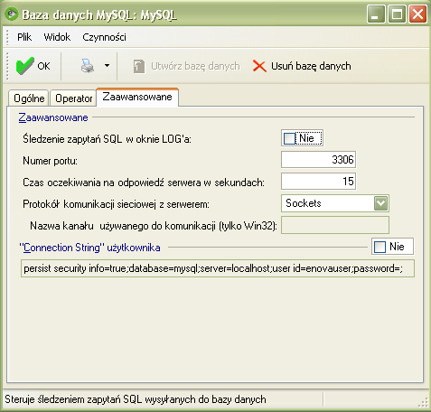The image size is (431, 412).
Task: Enable the user Connection String checkbox
Action: [379, 247]
